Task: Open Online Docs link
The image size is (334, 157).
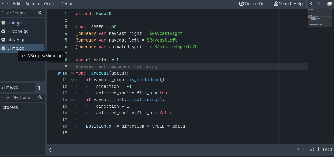Action: pyautogui.click(x=254, y=4)
